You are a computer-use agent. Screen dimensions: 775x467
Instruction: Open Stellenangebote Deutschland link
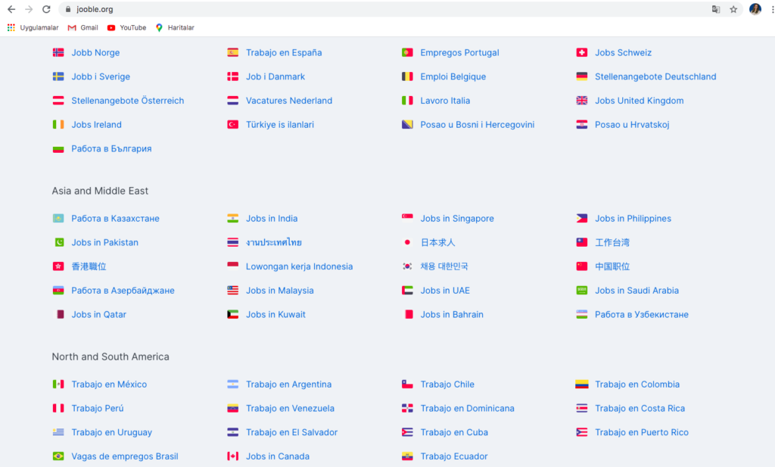pos(655,76)
